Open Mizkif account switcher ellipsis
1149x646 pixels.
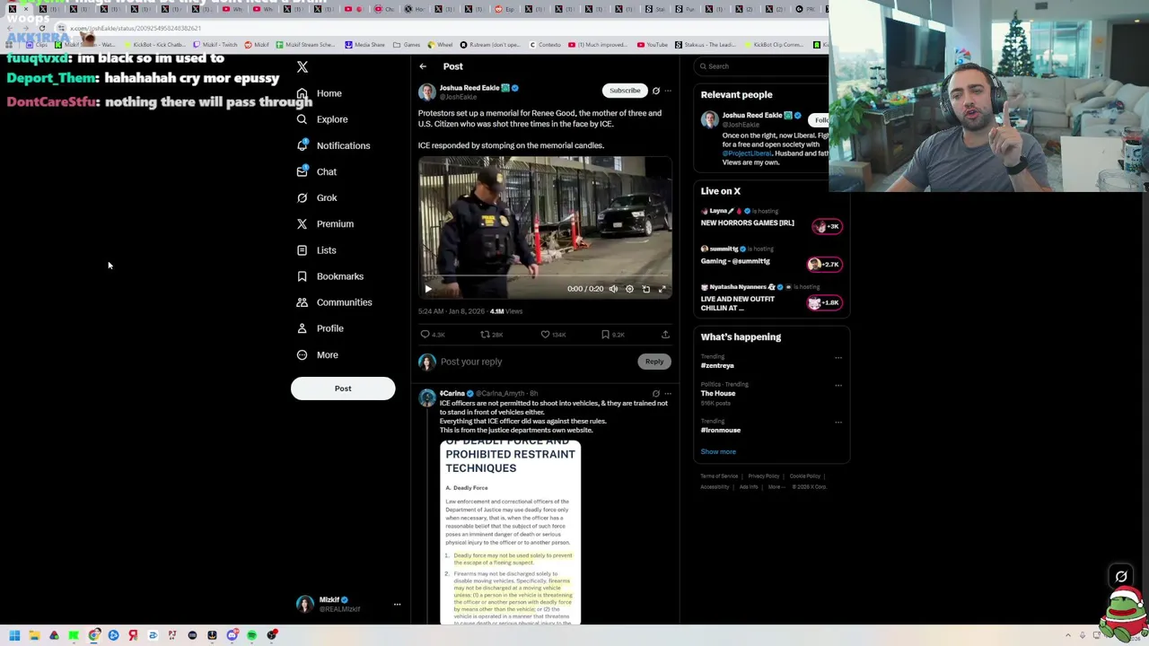[397, 605]
